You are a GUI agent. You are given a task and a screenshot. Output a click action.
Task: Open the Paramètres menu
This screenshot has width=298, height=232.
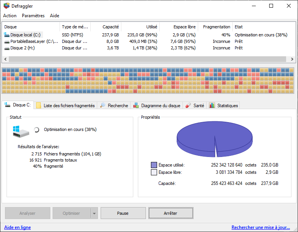[x=33, y=16]
